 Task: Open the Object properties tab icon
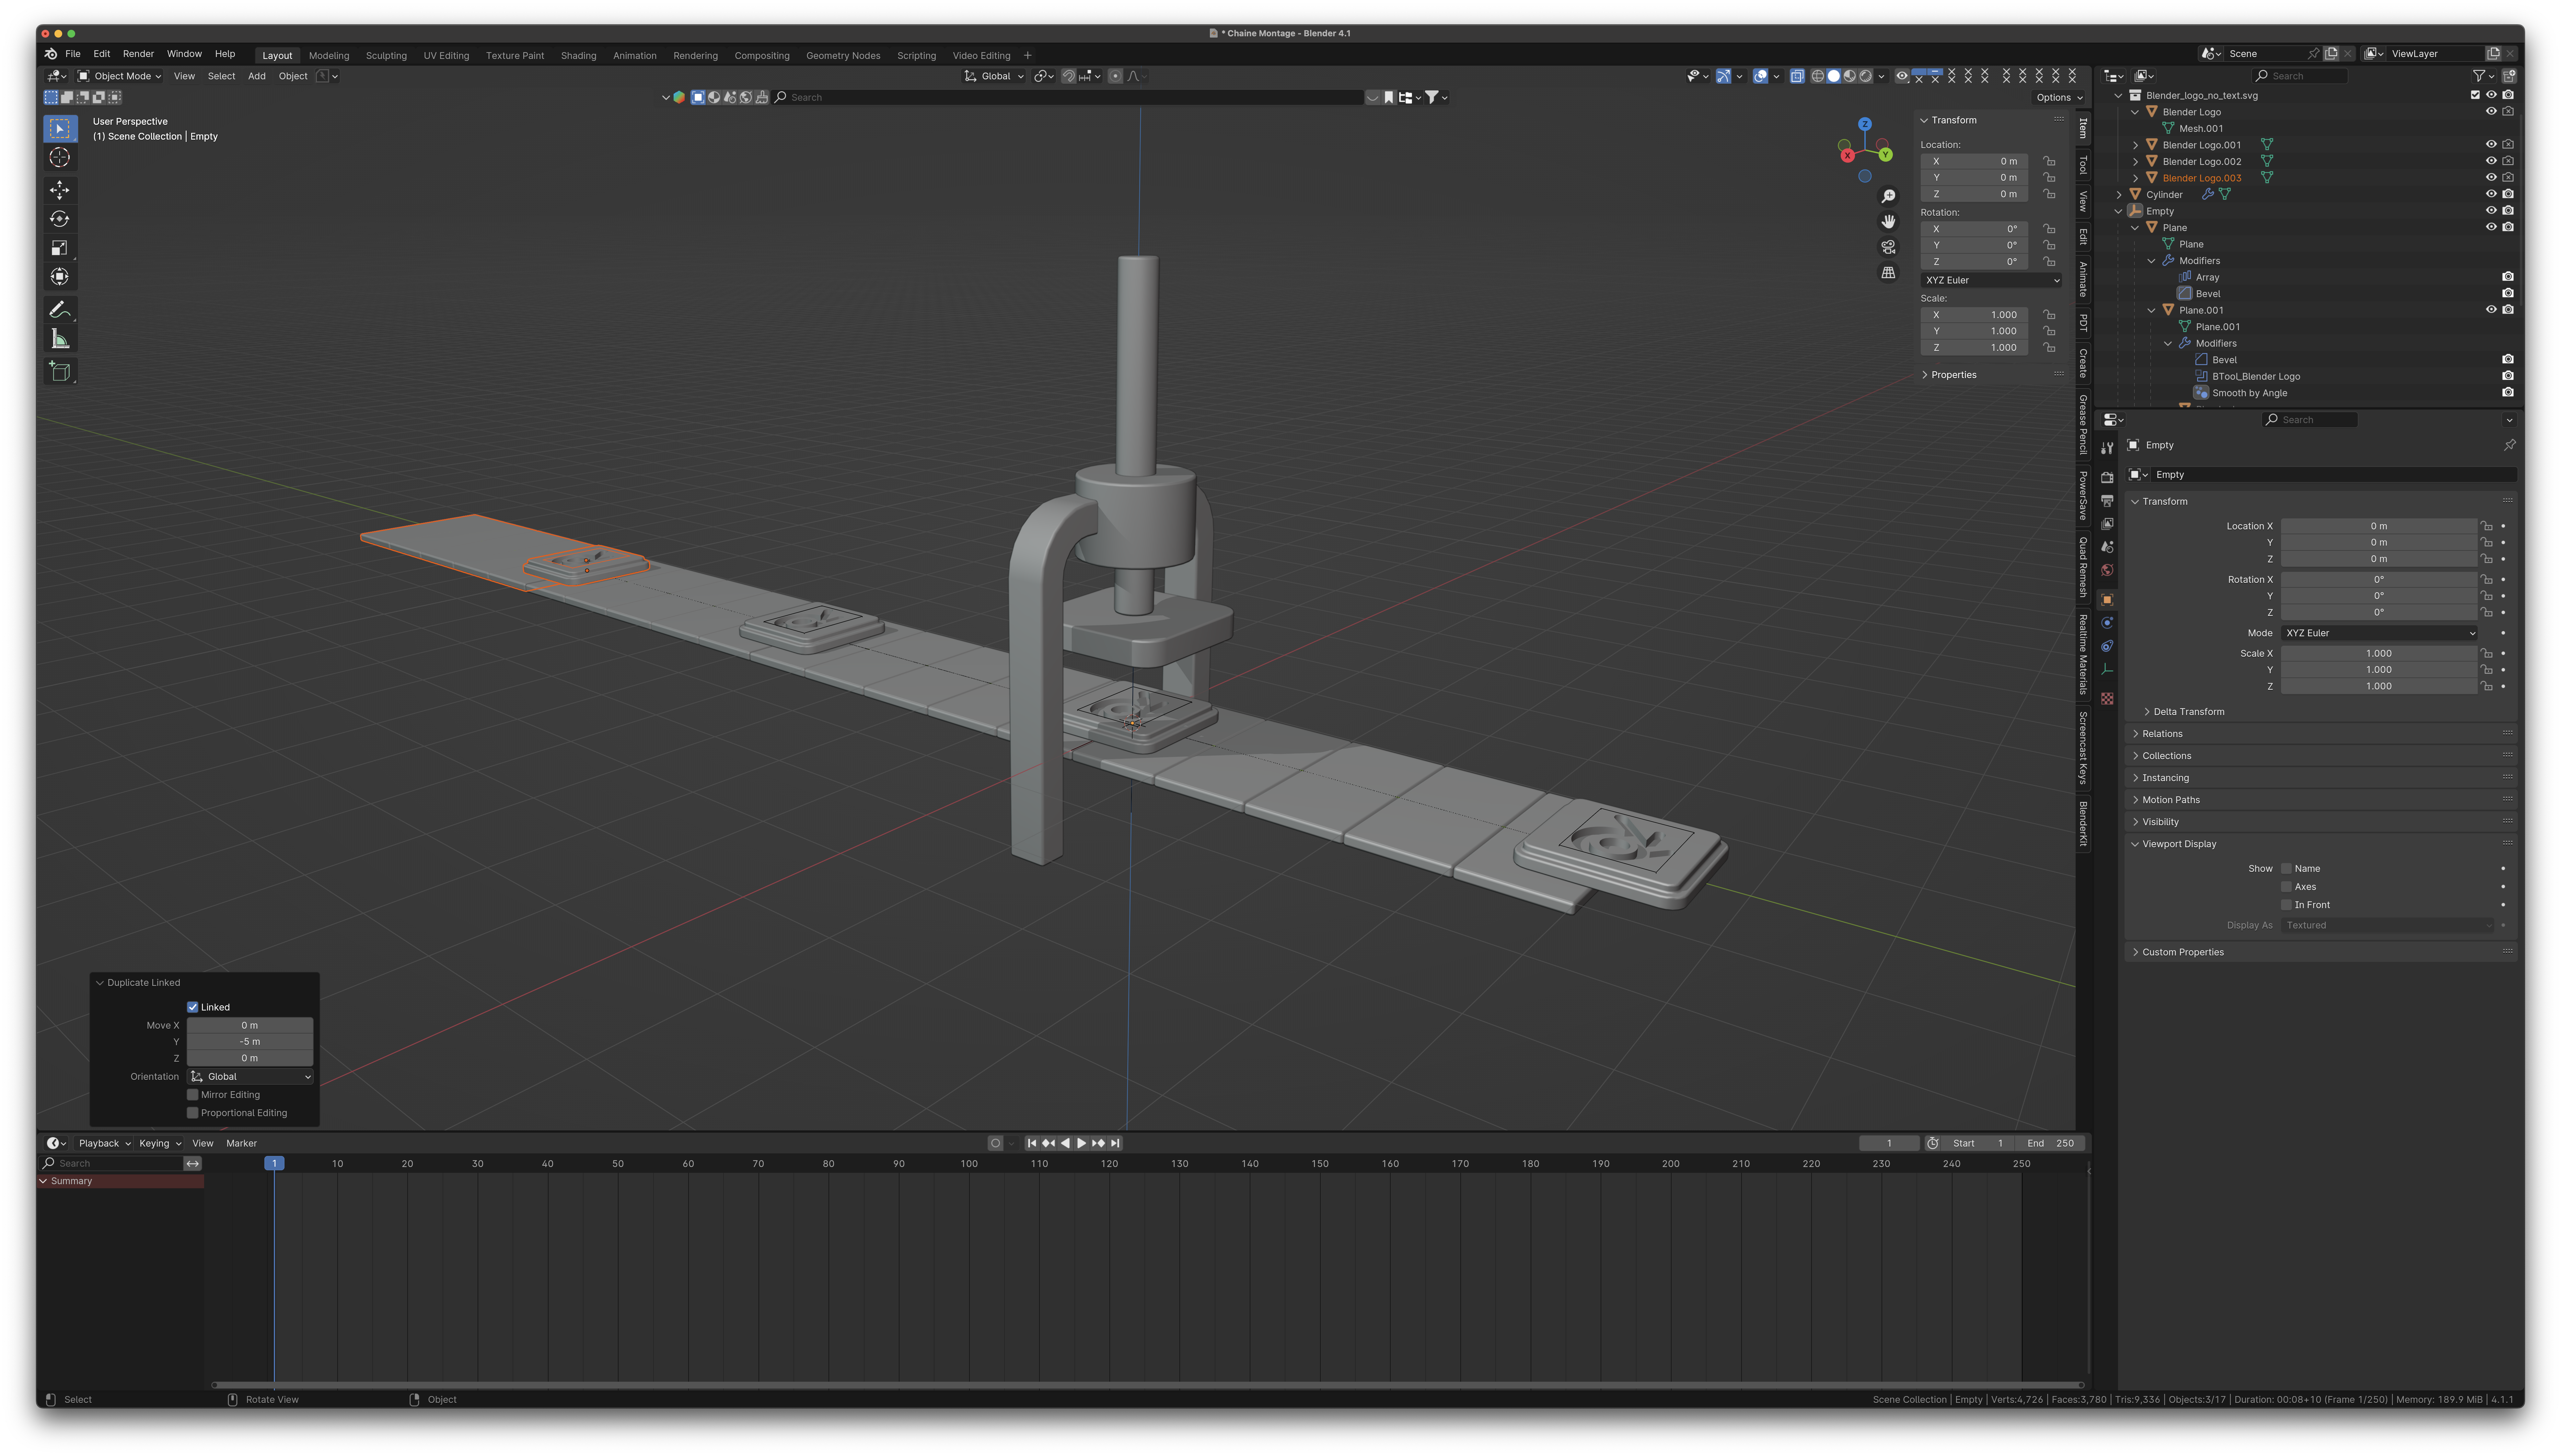point(2107,600)
